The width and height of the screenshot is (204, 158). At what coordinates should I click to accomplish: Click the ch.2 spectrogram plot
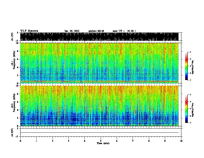click(99, 106)
